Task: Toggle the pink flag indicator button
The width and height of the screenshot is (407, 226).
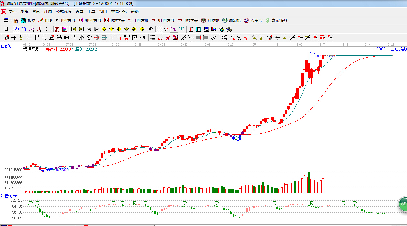Action: (x=65, y=29)
